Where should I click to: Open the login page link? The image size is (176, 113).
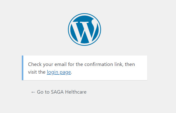click(x=59, y=72)
